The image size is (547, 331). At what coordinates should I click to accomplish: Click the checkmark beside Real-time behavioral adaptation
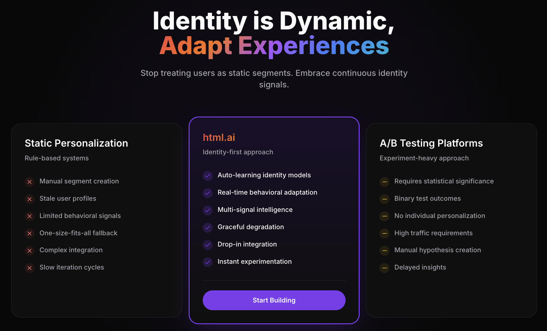coord(208,193)
